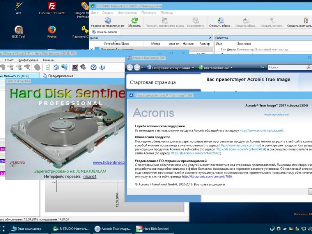
Task: Open the Отчёт menu in Hard Disk Sentinel
Action: click(9, 60)
